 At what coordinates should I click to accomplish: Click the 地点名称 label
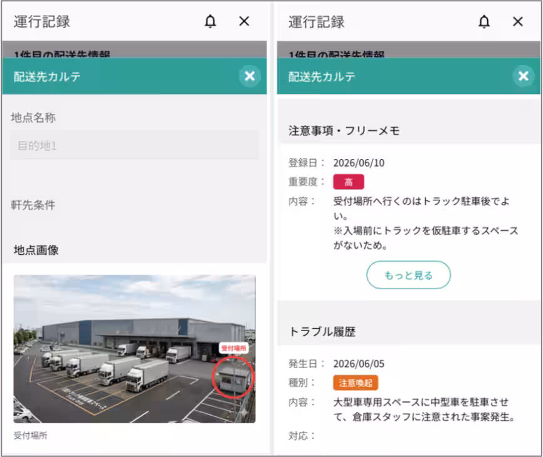tap(33, 118)
